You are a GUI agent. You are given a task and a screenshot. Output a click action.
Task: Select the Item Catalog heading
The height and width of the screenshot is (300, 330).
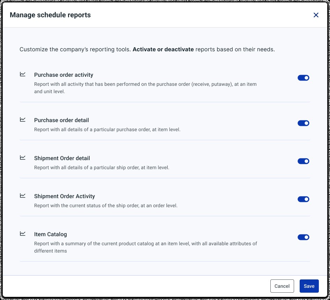tap(51, 234)
